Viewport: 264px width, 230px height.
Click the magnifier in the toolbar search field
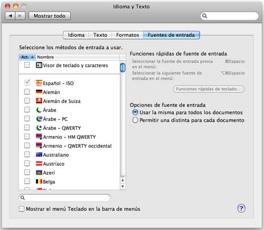click(x=204, y=16)
